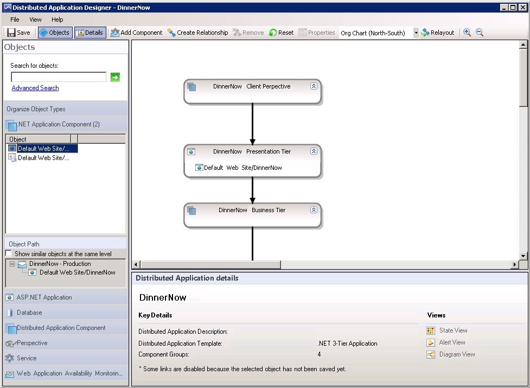Click the Create Relationship icon

click(x=171, y=33)
